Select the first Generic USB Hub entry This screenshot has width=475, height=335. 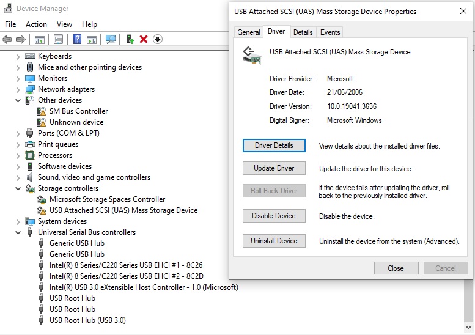[77, 243]
